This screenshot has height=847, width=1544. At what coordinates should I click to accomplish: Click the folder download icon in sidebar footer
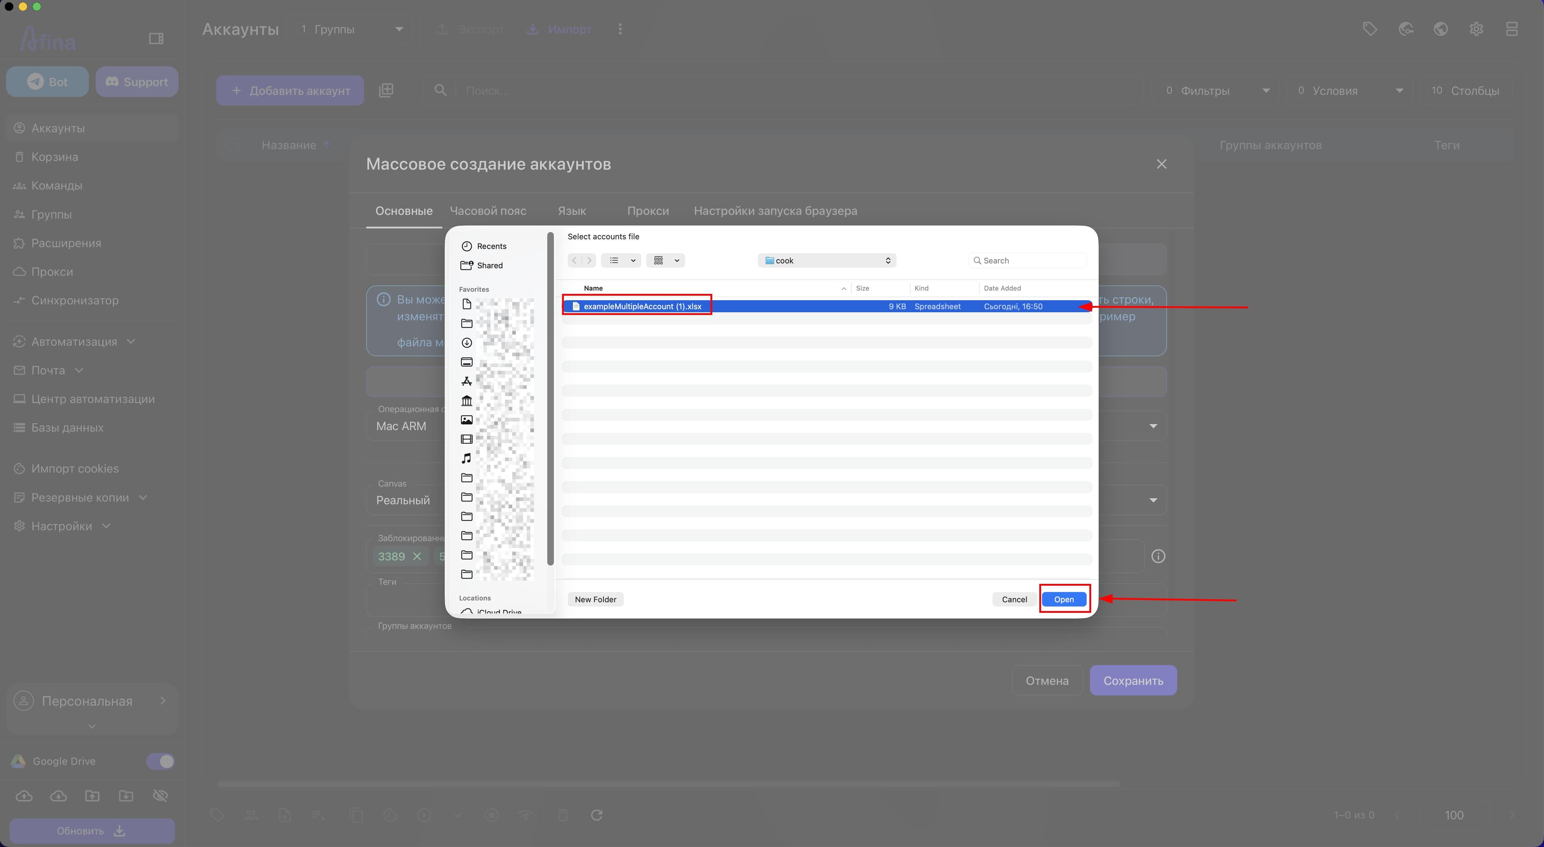point(126,796)
